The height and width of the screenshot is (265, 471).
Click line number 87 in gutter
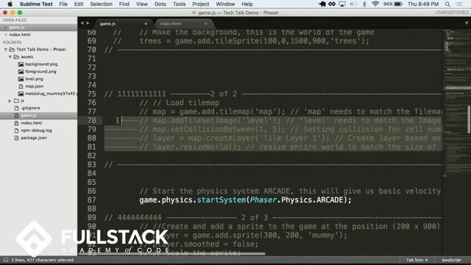(91, 199)
